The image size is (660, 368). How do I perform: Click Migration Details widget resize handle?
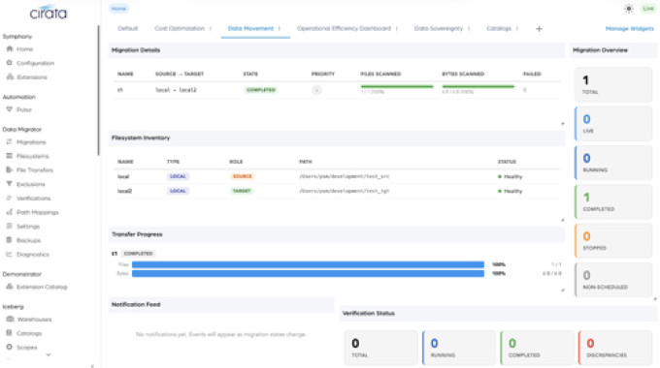(x=562, y=124)
